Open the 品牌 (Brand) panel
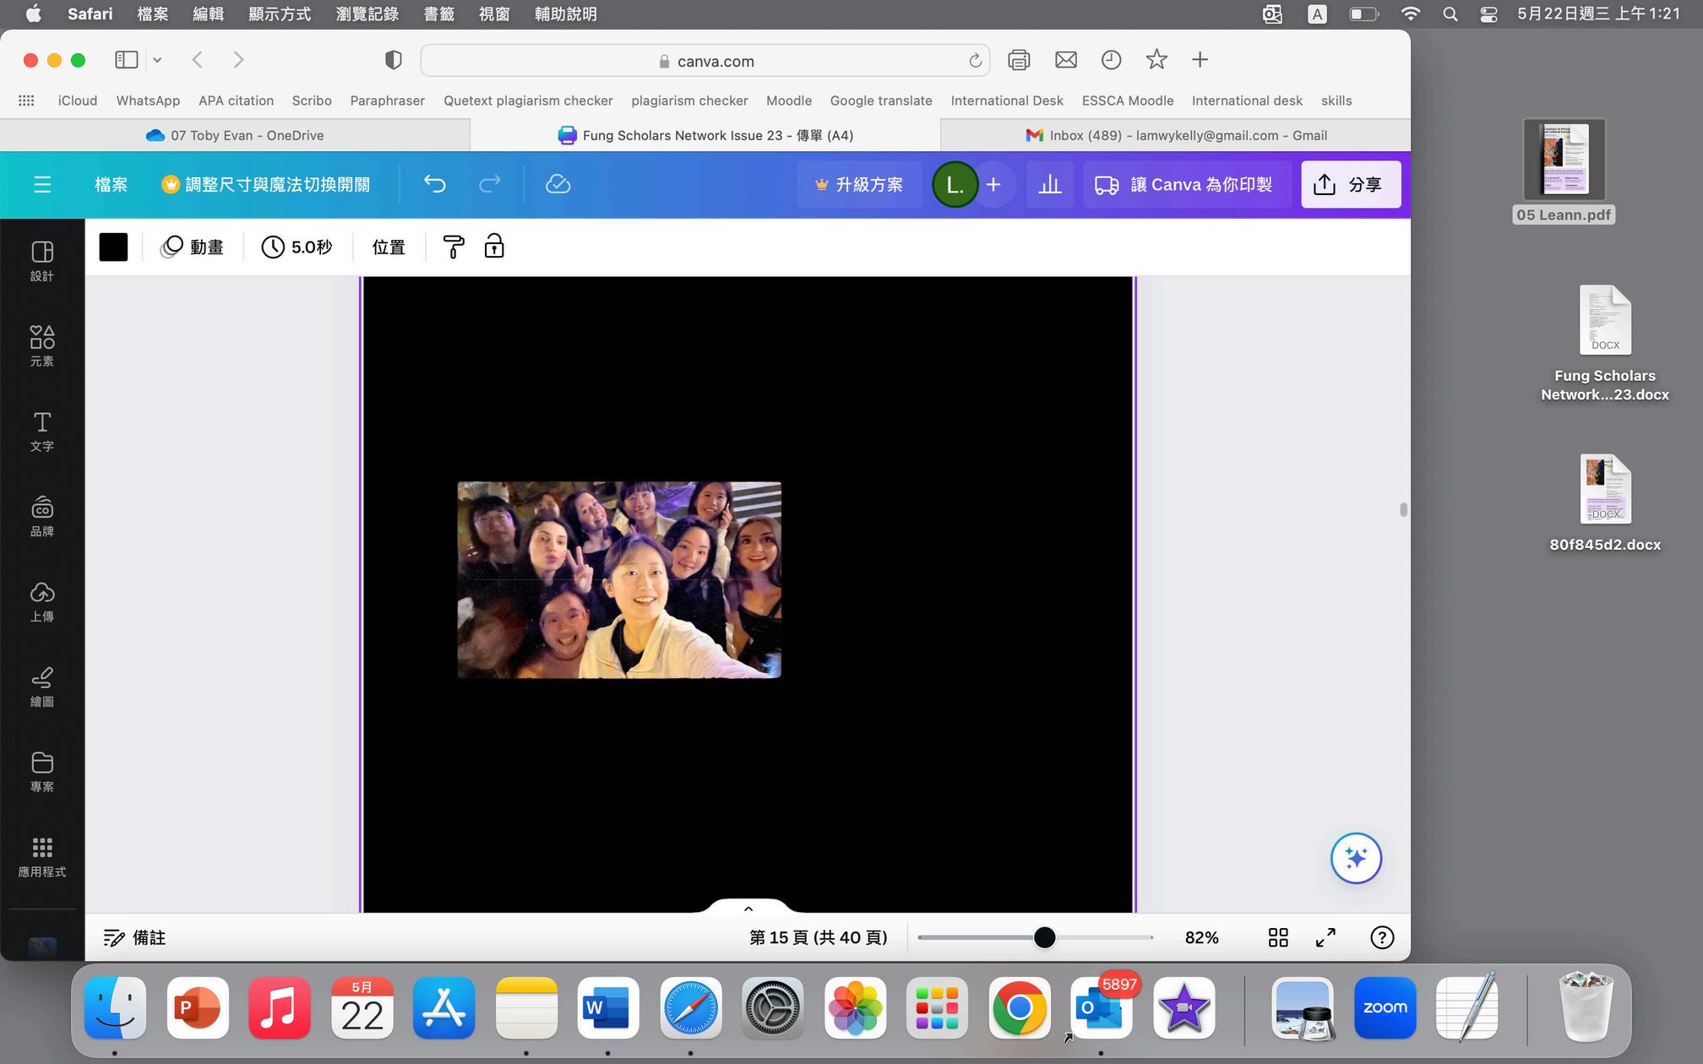Image resolution: width=1703 pixels, height=1064 pixels. (x=41, y=516)
